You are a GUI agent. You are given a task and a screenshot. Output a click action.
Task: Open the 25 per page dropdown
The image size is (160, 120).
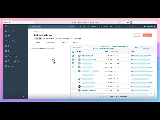(123, 96)
